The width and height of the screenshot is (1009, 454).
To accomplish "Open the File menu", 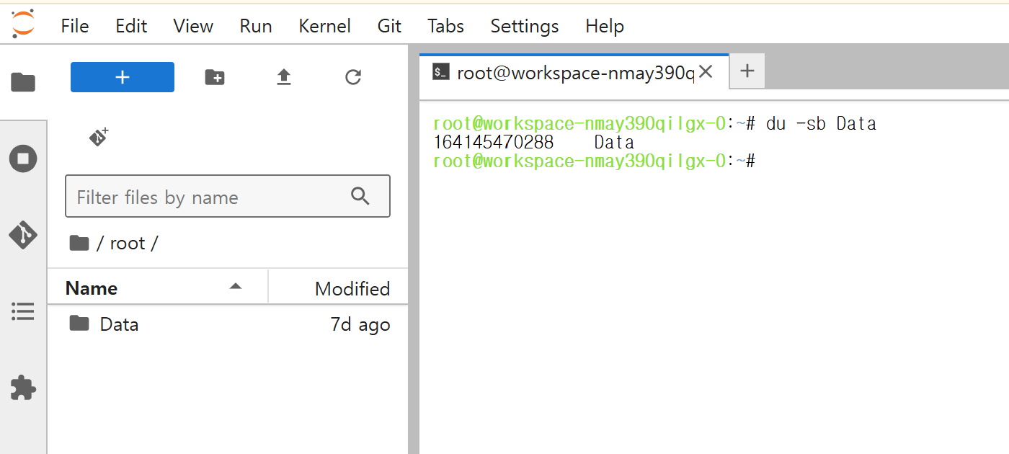I will (75, 27).
